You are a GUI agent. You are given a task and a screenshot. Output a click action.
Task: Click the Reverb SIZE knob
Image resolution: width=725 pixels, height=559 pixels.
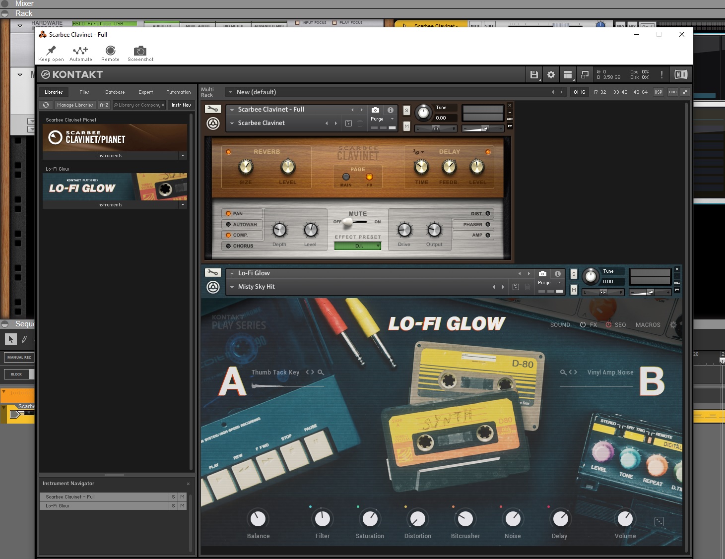(246, 168)
